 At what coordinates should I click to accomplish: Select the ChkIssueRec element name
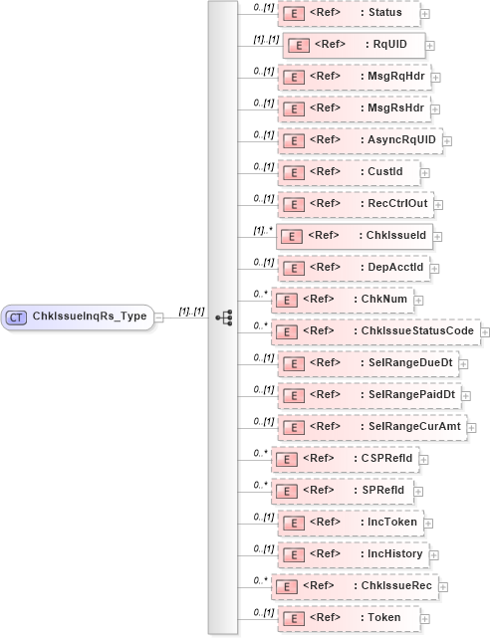coord(396,585)
